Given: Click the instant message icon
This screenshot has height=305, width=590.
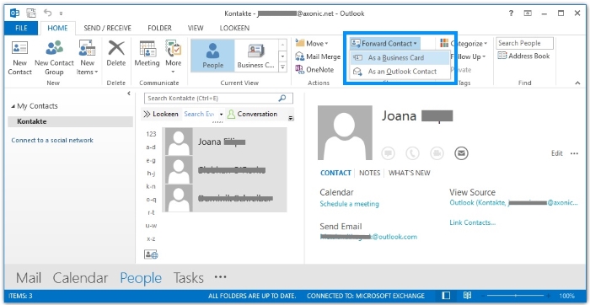Looking at the screenshot, I should pyautogui.click(x=389, y=153).
